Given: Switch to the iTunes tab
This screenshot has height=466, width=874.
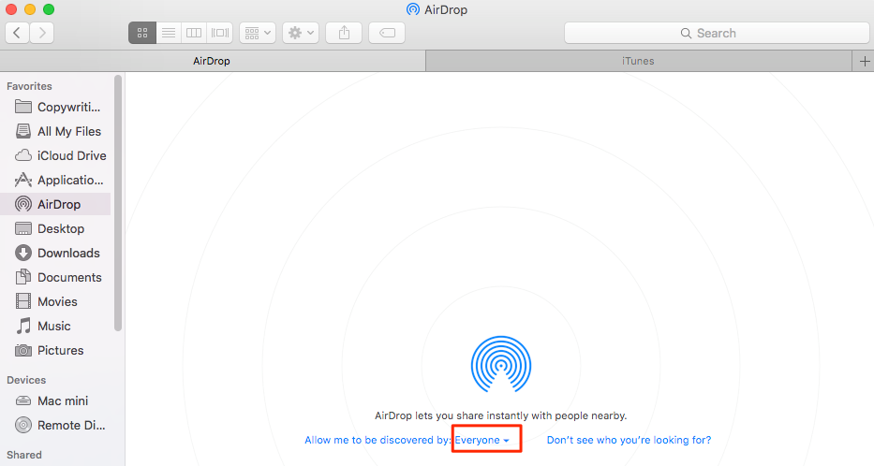Looking at the screenshot, I should click(638, 61).
